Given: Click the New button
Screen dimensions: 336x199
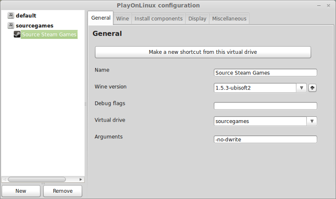Looking at the screenshot, I should pyautogui.click(x=21, y=191).
